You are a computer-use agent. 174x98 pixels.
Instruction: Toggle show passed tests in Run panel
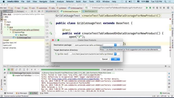[9, 70]
